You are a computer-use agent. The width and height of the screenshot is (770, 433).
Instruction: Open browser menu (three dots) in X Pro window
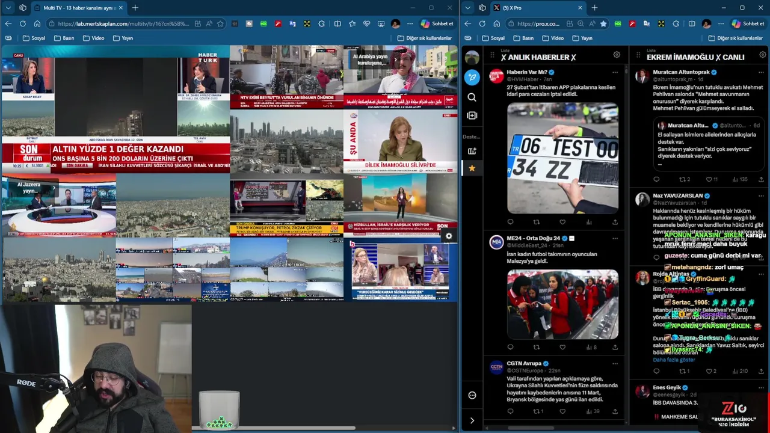(721, 23)
